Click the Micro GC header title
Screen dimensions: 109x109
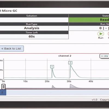8,11
